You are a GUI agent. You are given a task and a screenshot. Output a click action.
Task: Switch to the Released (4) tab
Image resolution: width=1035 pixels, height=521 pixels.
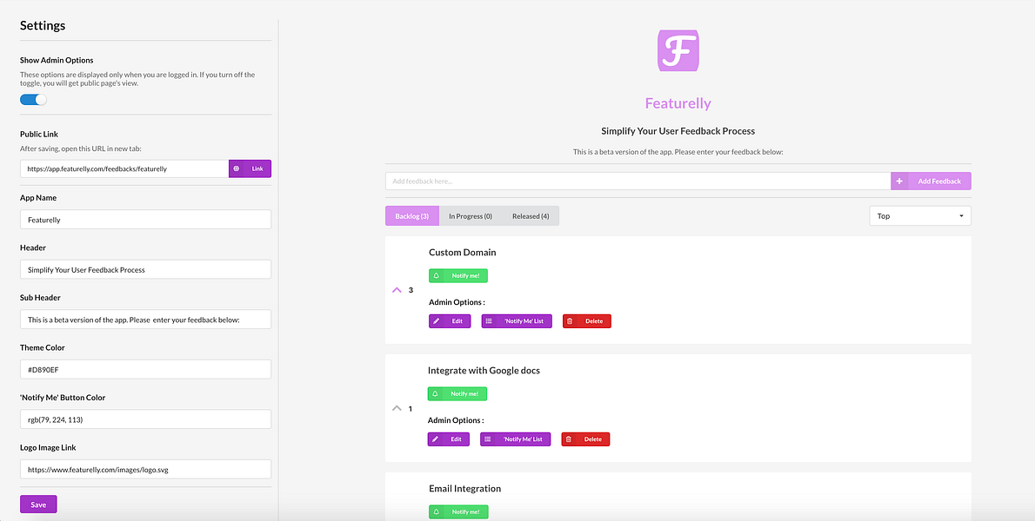click(x=531, y=216)
